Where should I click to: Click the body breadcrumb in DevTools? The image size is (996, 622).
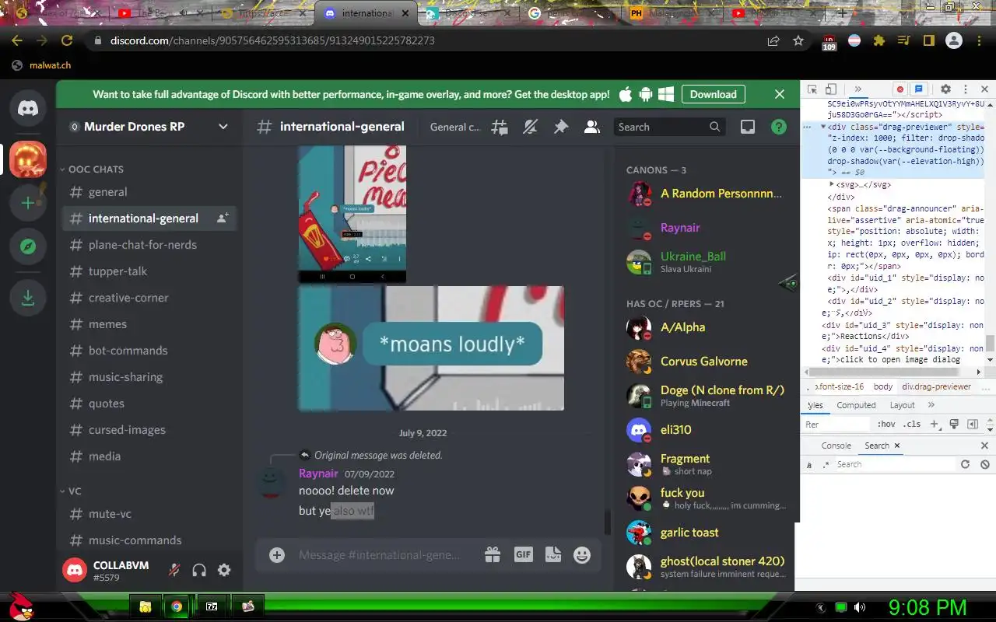tap(883, 386)
